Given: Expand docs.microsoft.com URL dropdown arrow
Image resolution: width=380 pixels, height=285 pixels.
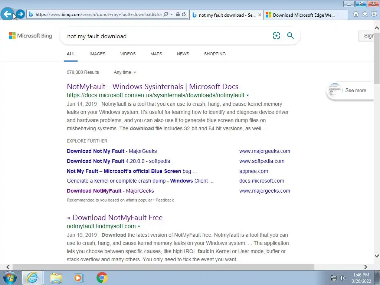Looking at the screenshot, I should click(x=248, y=95).
